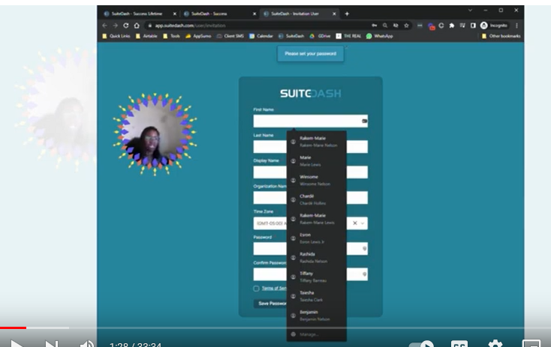Image resolution: width=551 pixels, height=347 pixels.
Task: Toggle the video autoplay switch
Action: coord(421,343)
